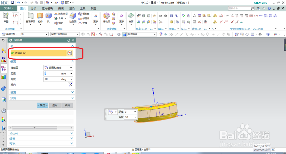Toggle the highlighted face-selection cube in selection bar

[x=124, y=34]
